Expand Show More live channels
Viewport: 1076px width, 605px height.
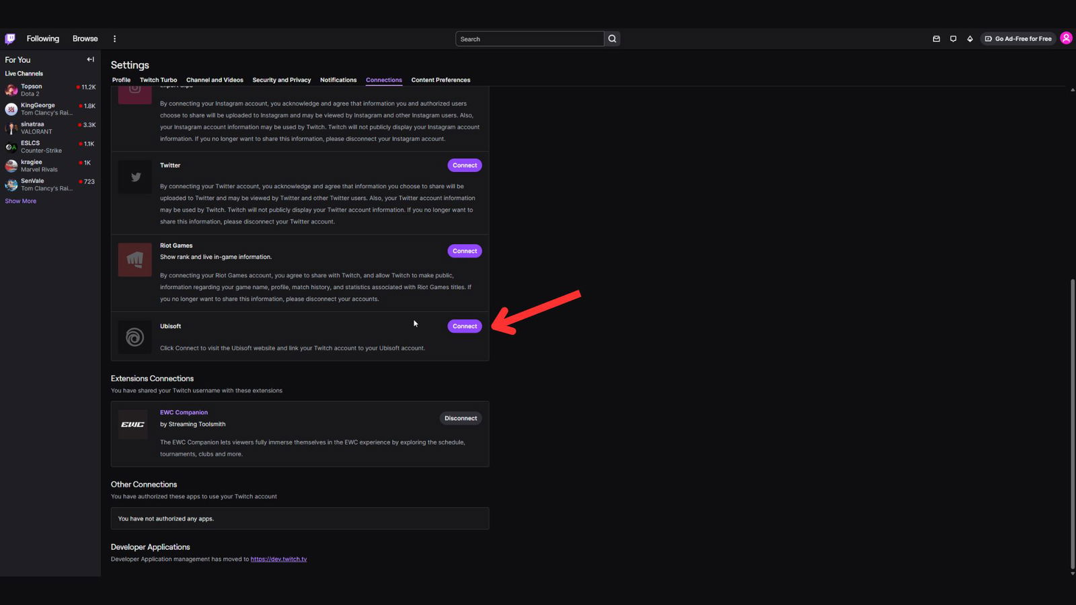(21, 201)
